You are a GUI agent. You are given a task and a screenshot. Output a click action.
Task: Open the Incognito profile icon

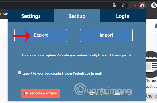[154, 5]
